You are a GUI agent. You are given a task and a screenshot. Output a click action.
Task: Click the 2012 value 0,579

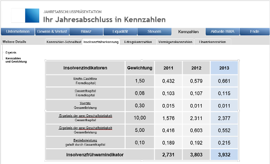point(196,81)
